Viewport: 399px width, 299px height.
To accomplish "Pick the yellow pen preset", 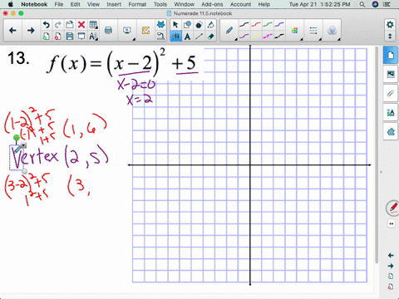I will pyautogui.click(x=256, y=36).
